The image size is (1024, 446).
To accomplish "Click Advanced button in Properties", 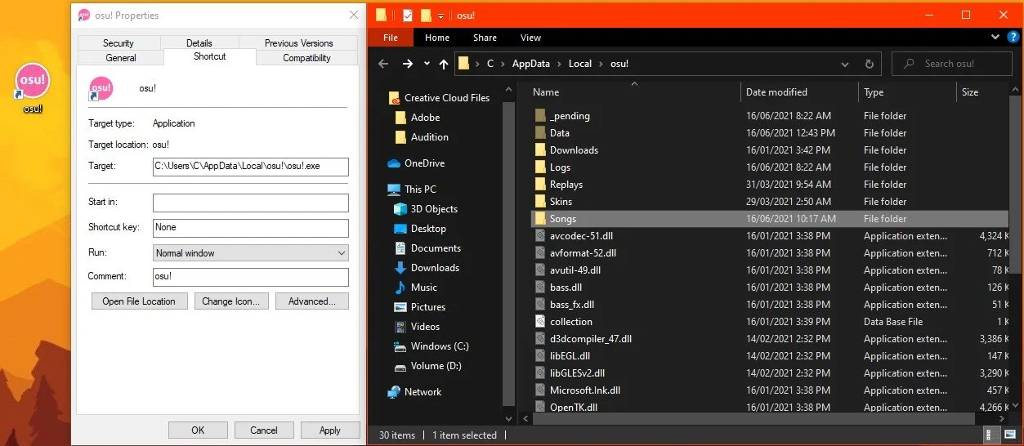I will point(312,301).
